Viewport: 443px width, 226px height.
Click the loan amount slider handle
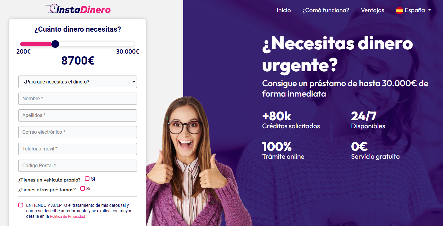click(55, 44)
